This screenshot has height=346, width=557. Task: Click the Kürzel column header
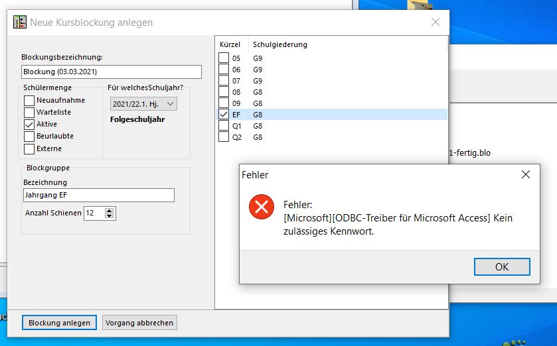(232, 44)
